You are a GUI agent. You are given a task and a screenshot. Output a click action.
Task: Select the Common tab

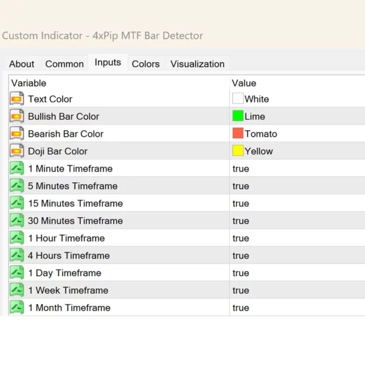point(64,64)
